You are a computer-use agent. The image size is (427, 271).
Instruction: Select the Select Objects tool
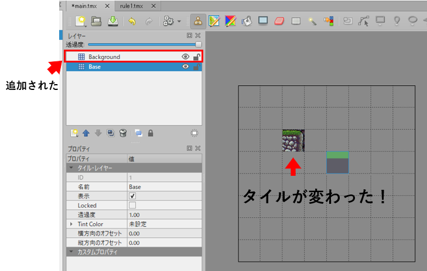[348, 21]
